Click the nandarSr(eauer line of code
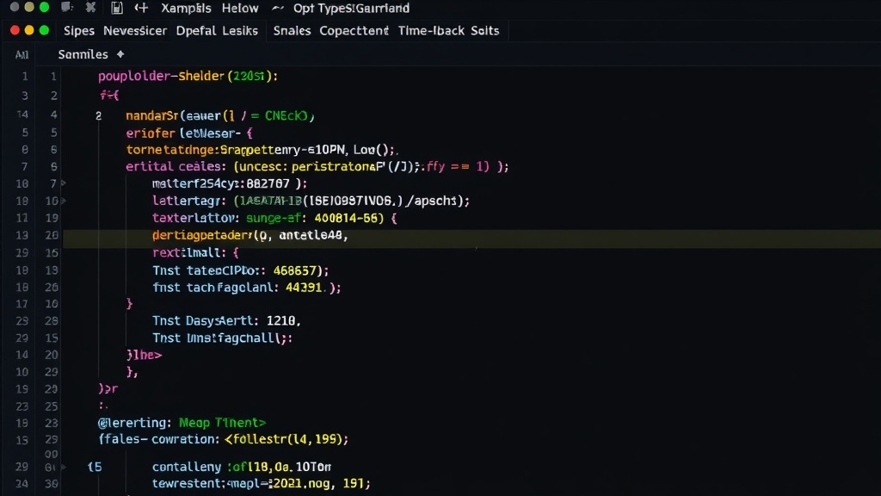 (x=219, y=116)
